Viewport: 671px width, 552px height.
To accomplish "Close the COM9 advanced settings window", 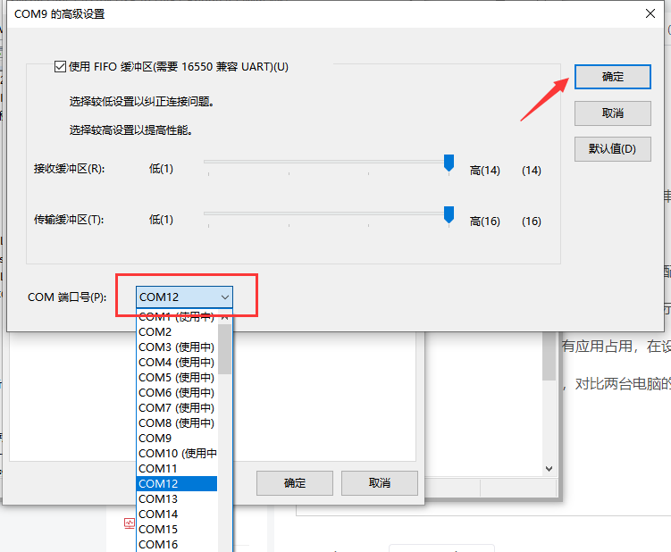I will [x=650, y=13].
